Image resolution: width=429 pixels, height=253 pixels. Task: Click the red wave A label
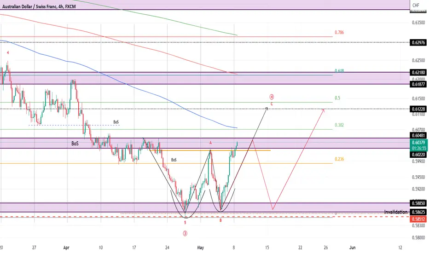pyautogui.click(x=210, y=143)
